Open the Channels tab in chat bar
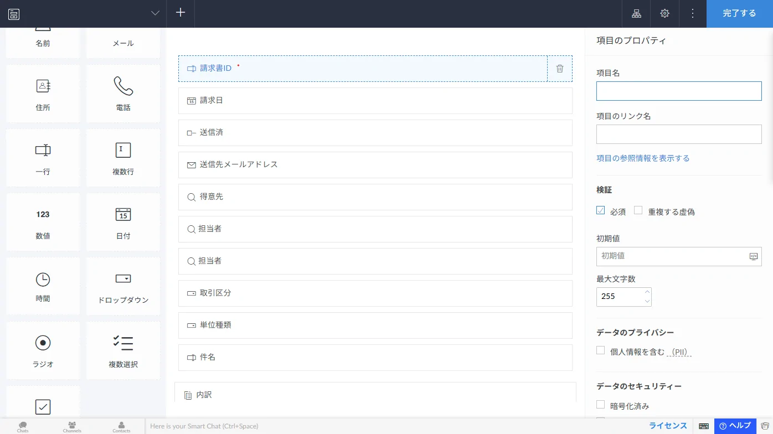Viewport: 773px width, 434px height. pyautogui.click(x=72, y=426)
